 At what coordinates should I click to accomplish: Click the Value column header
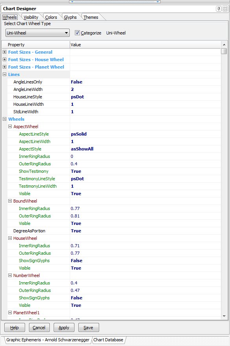145,45
